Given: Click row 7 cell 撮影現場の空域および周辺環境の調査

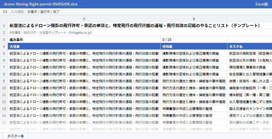Looking at the screenshot, I should [x=194, y=67].
